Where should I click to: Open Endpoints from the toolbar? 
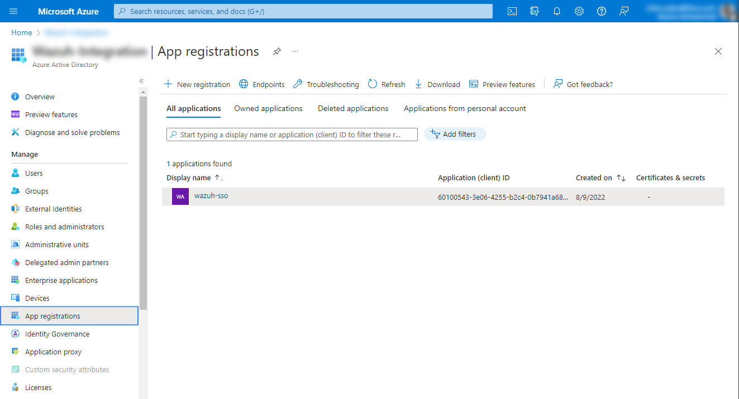pyautogui.click(x=261, y=84)
